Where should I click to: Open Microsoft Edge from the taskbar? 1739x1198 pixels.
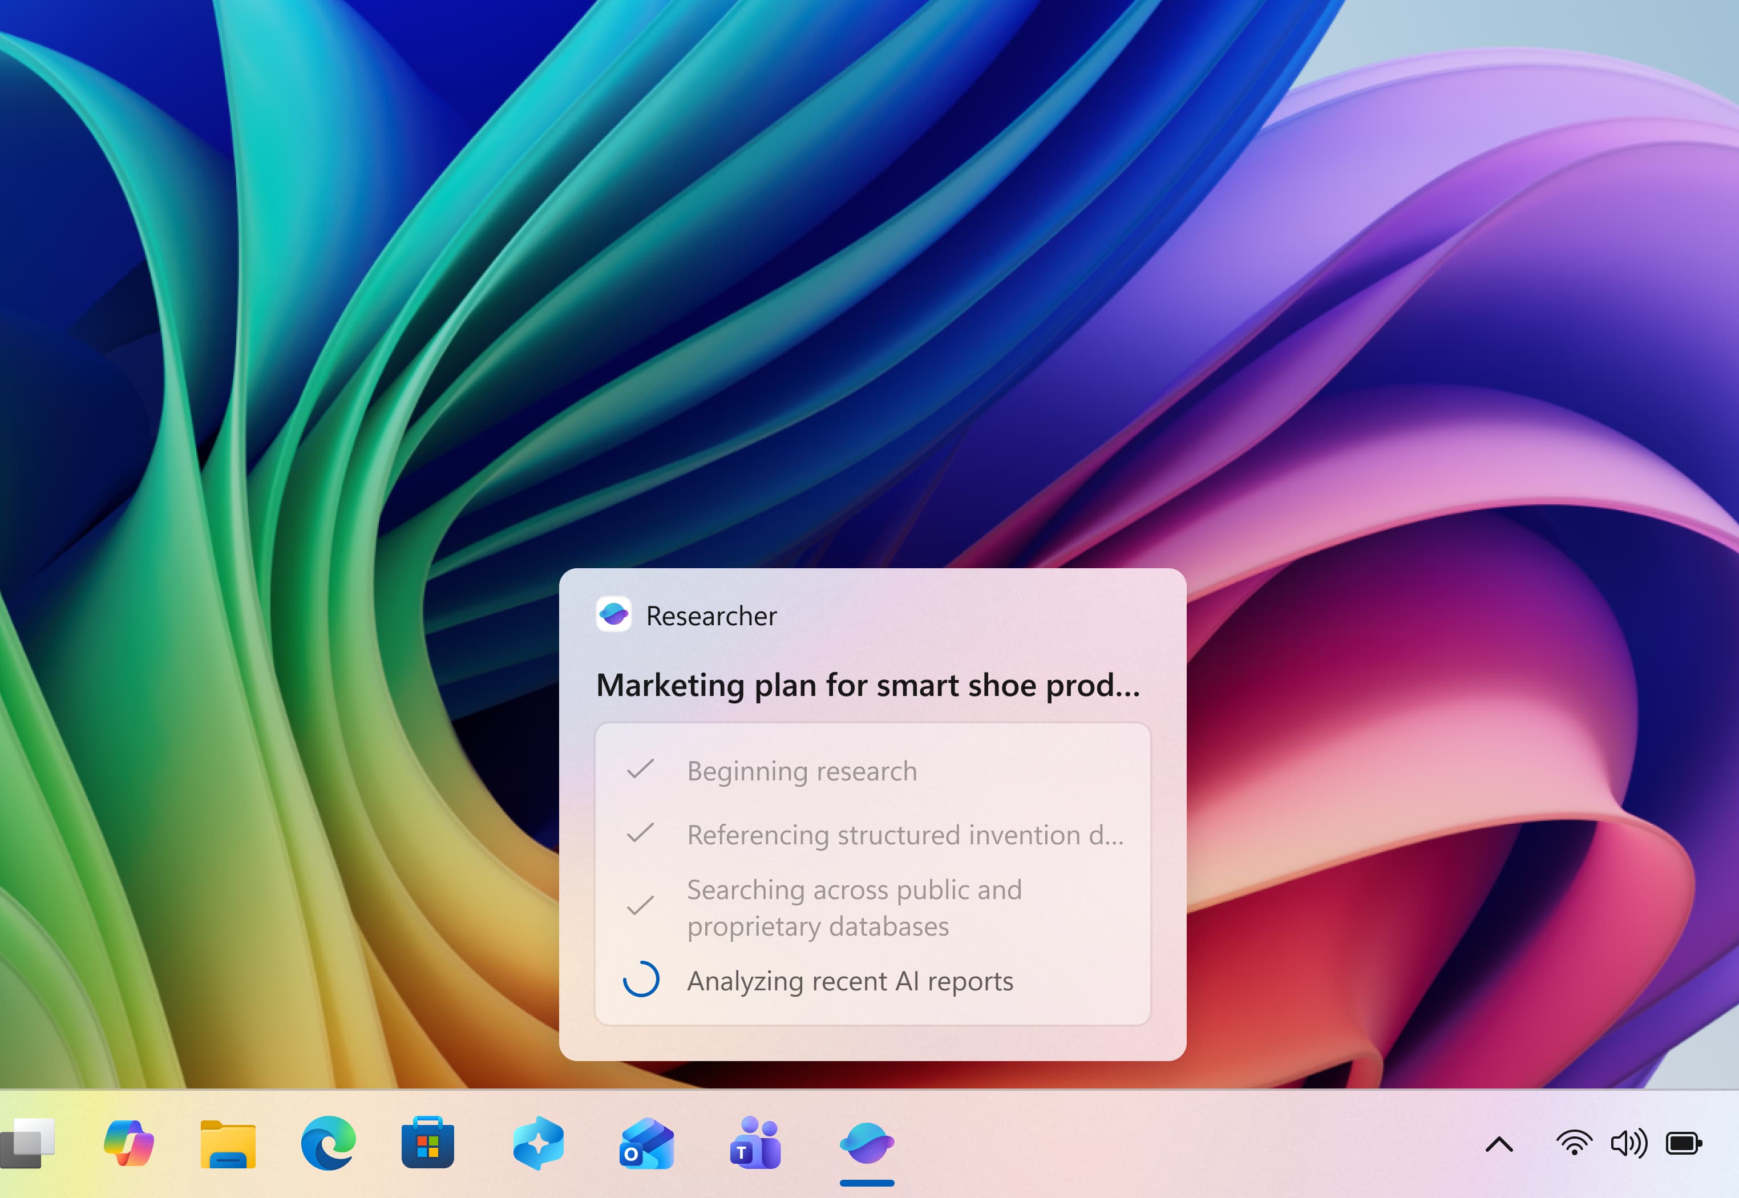point(328,1143)
